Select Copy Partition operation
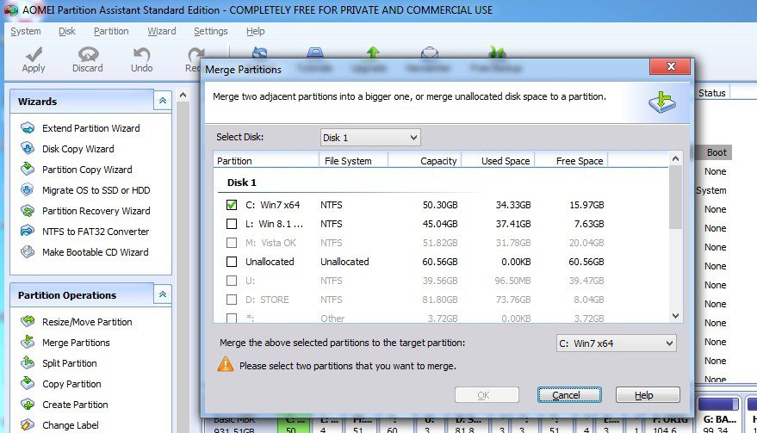Screen dimensions: 757x433 [71, 384]
